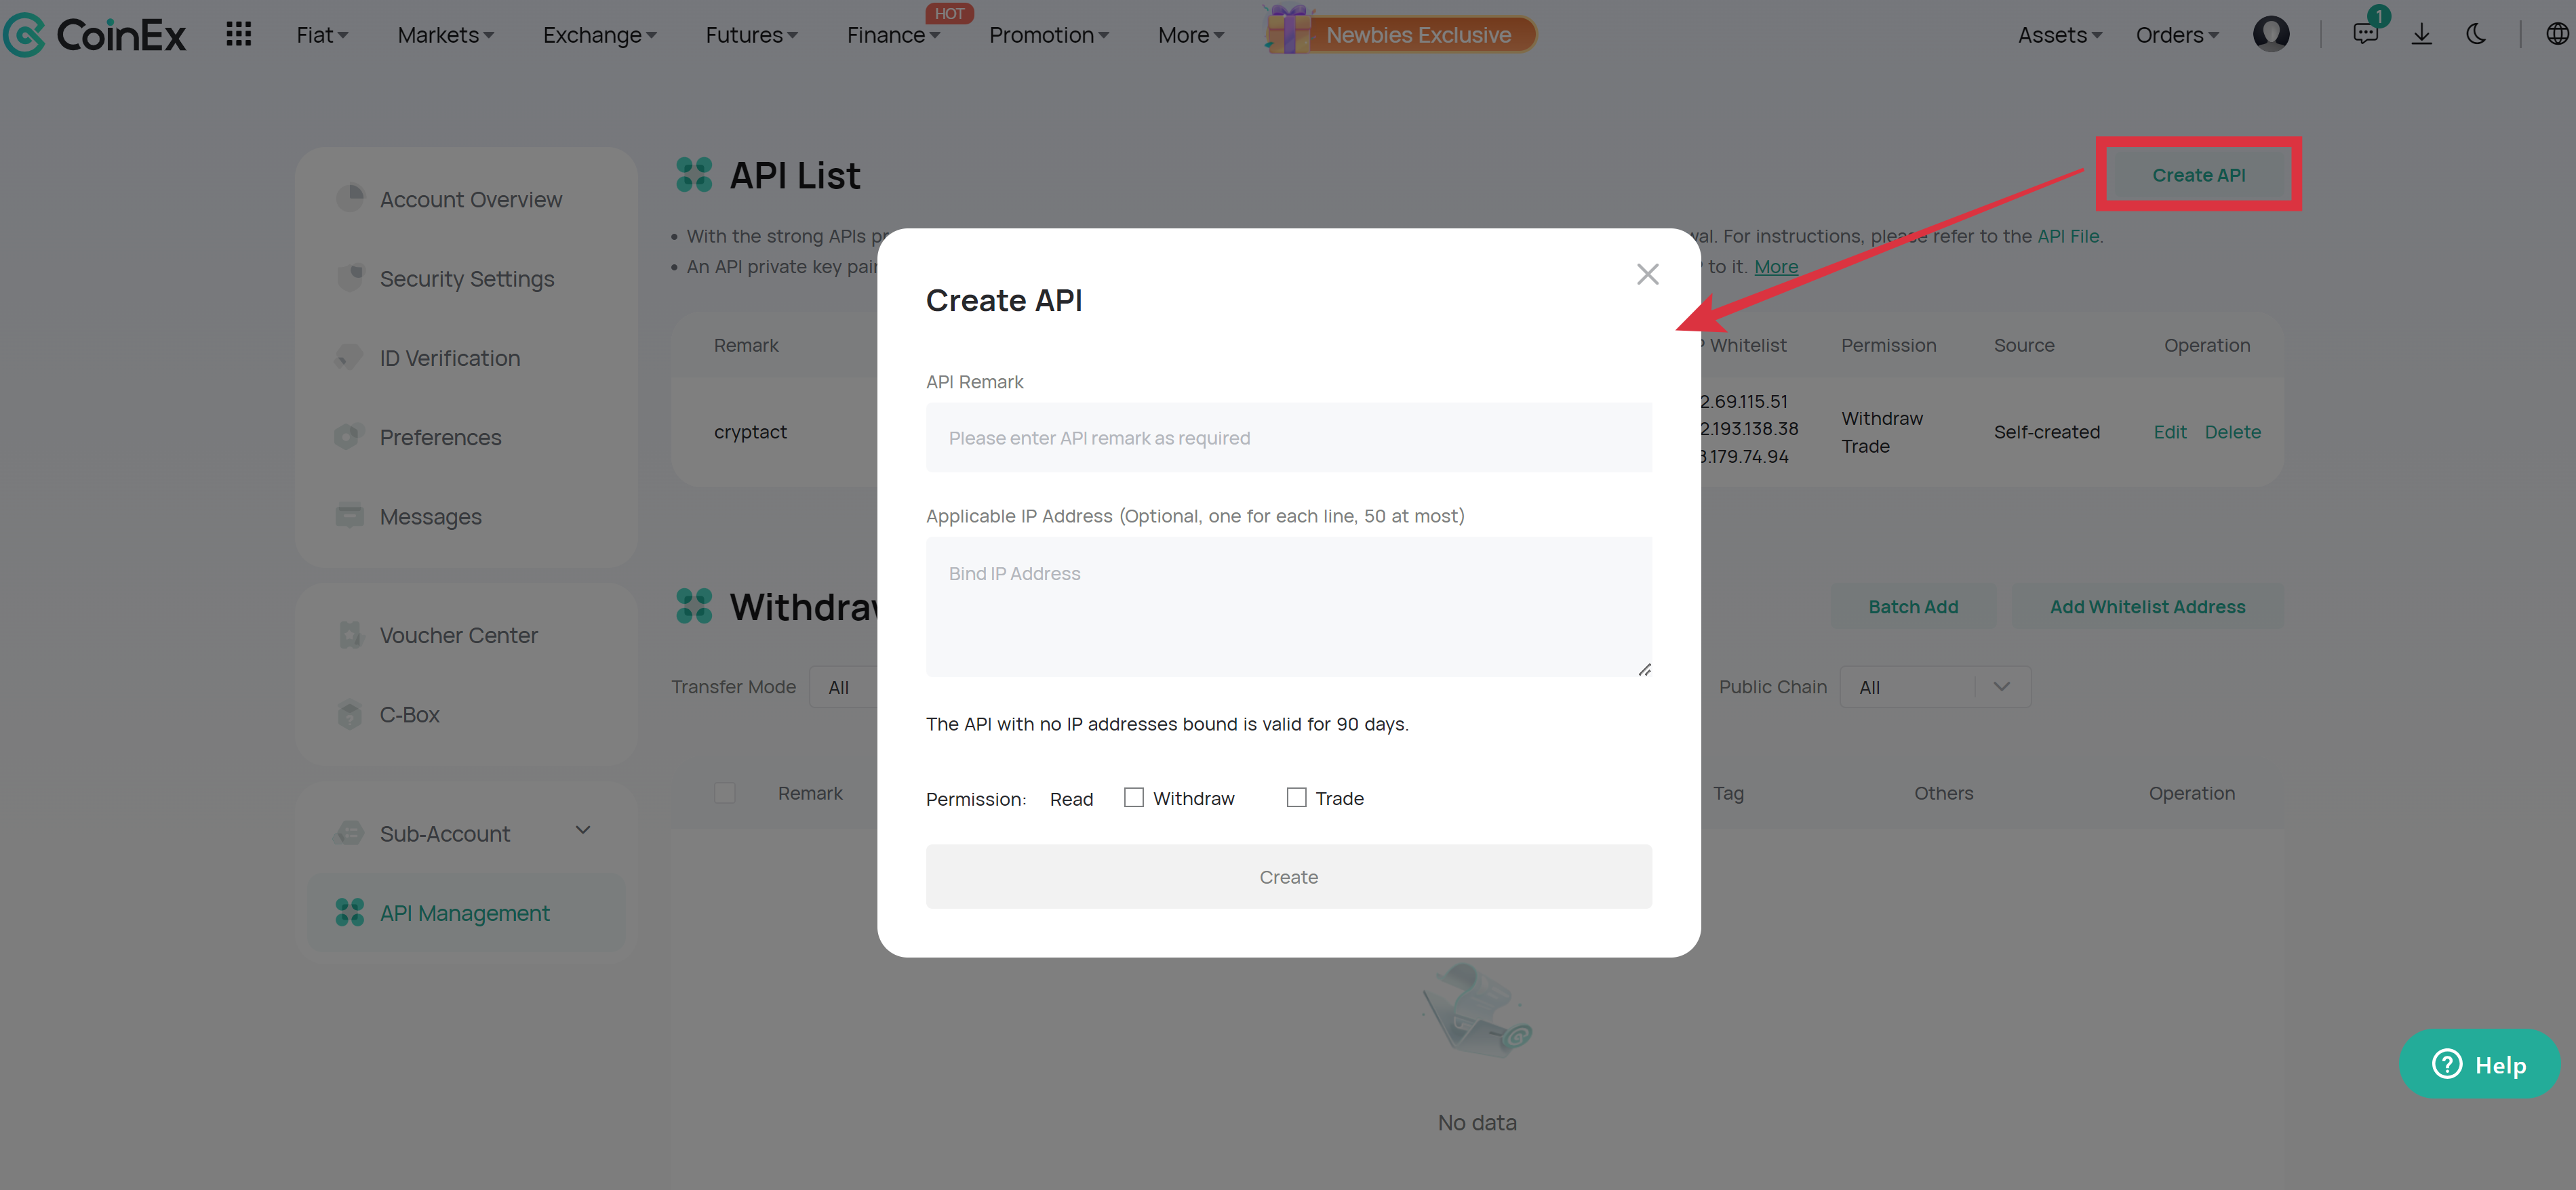Image resolution: width=2576 pixels, height=1190 pixels.
Task: Go to Security Settings in sidebar
Action: pyautogui.click(x=466, y=279)
